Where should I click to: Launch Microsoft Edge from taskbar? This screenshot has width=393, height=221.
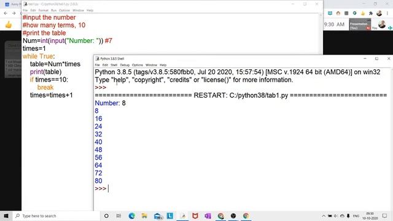coord(131,215)
